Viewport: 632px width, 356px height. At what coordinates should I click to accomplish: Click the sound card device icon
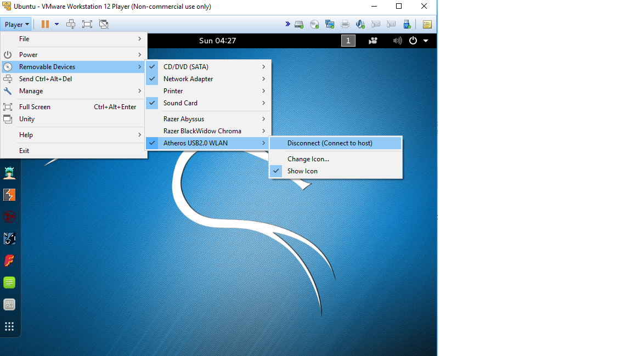click(360, 25)
